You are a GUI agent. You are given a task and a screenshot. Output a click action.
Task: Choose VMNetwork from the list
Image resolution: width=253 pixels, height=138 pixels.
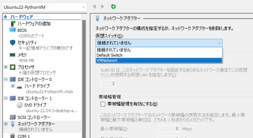point(159,60)
